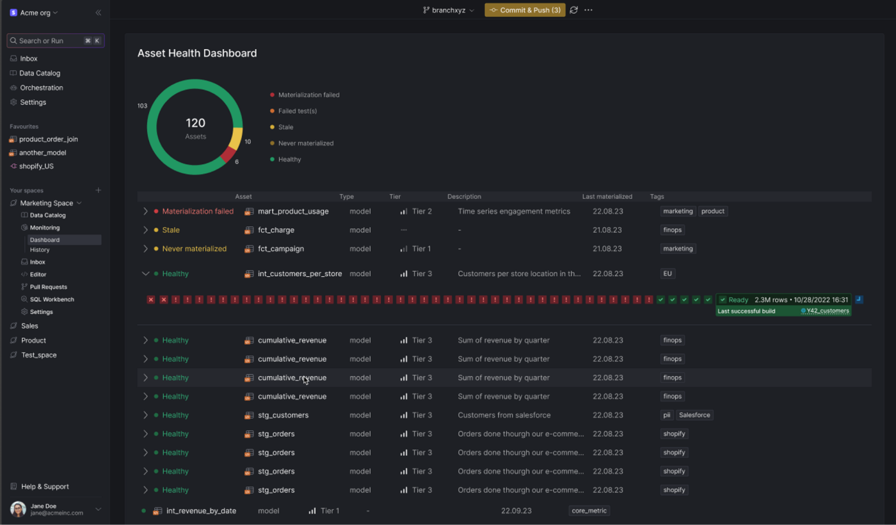The image size is (896, 525).
Task: Click the blue icon right of Ready status
Action: [860, 299]
